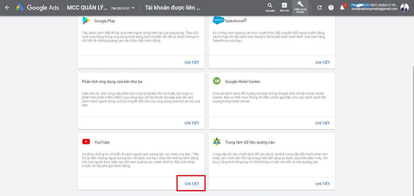414x196 pixels.
Task: Click the Salesforce cloud logo
Action: pyautogui.click(x=218, y=20)
